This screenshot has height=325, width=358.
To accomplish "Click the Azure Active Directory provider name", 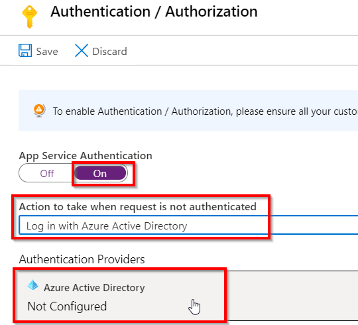I will click(94, 288).
